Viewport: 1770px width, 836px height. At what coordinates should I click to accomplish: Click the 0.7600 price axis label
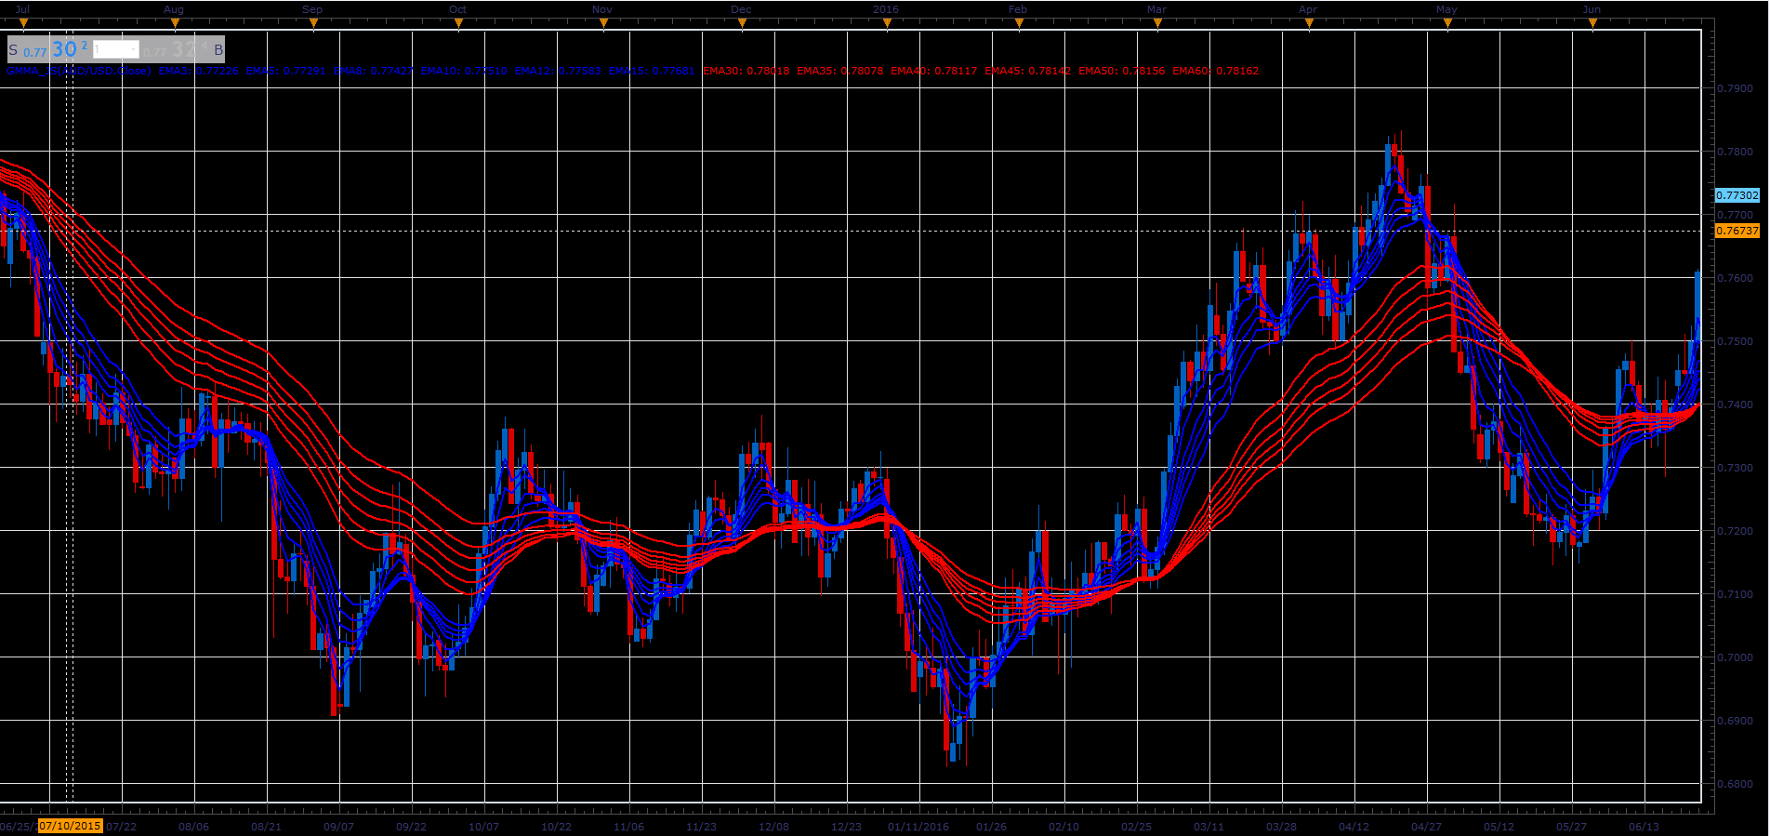point(1735,278)
